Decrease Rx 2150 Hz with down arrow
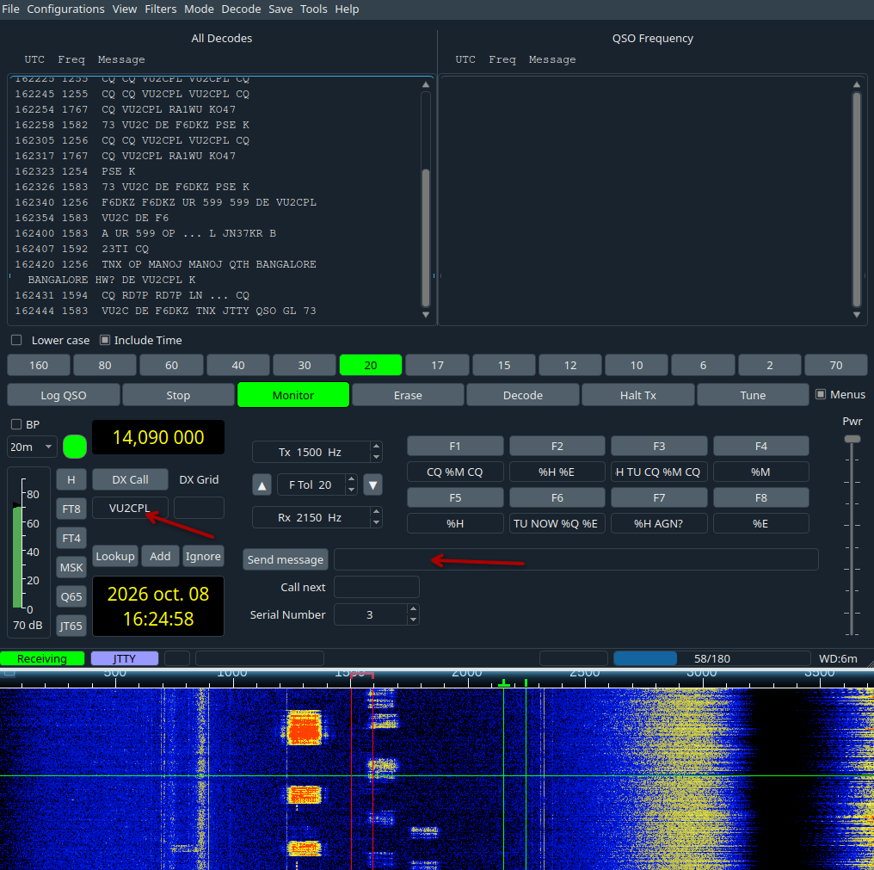 click(376, 522)
